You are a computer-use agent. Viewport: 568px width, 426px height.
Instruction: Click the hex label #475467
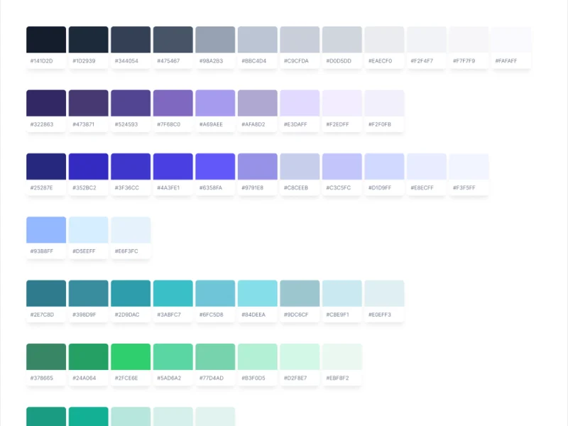click(168, 61)
